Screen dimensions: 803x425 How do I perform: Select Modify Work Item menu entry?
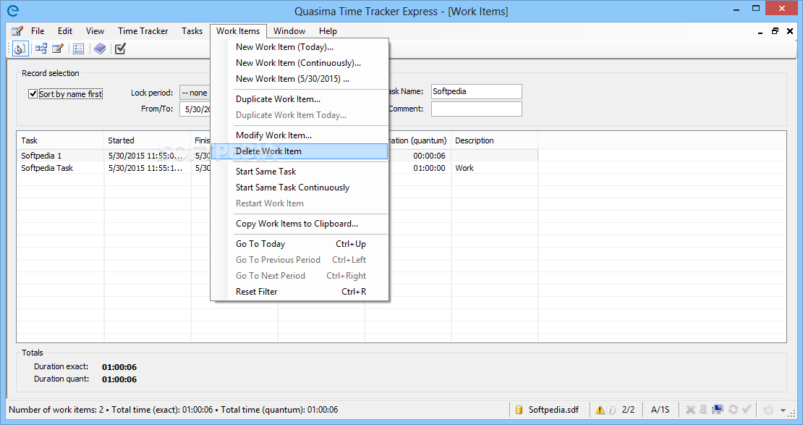click(x=299, y=135)
